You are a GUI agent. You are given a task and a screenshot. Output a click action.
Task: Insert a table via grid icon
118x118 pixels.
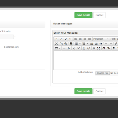coord(56,48)
